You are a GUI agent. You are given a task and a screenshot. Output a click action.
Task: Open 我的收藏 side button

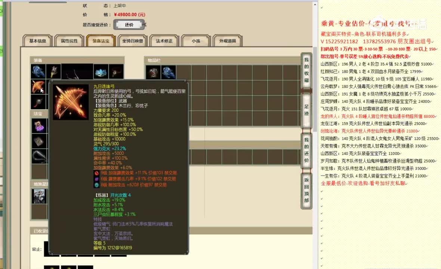pyautogui.click(x=306, y=70)
